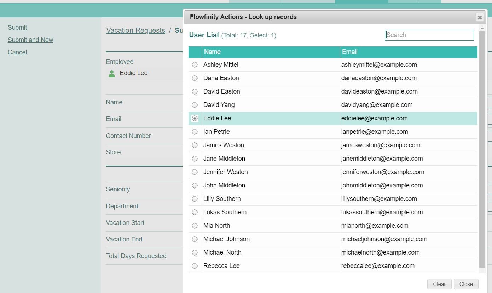
Task: Click the Michael North name cell
Action: pyautogui.click(x=271, y=252)
